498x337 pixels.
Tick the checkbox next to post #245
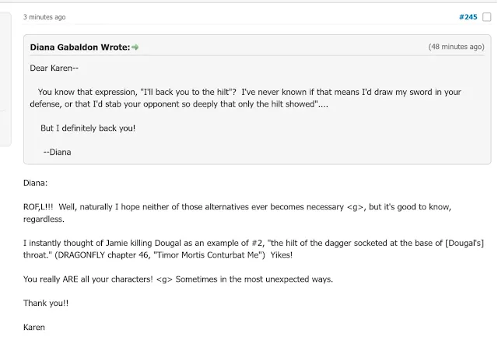tap(487, 17)
